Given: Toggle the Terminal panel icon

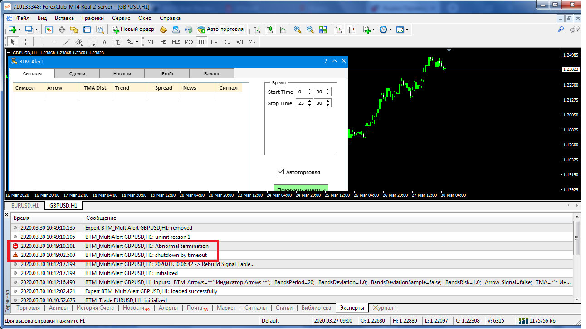Looking at the screenshot, I should (x=87, y=29).
